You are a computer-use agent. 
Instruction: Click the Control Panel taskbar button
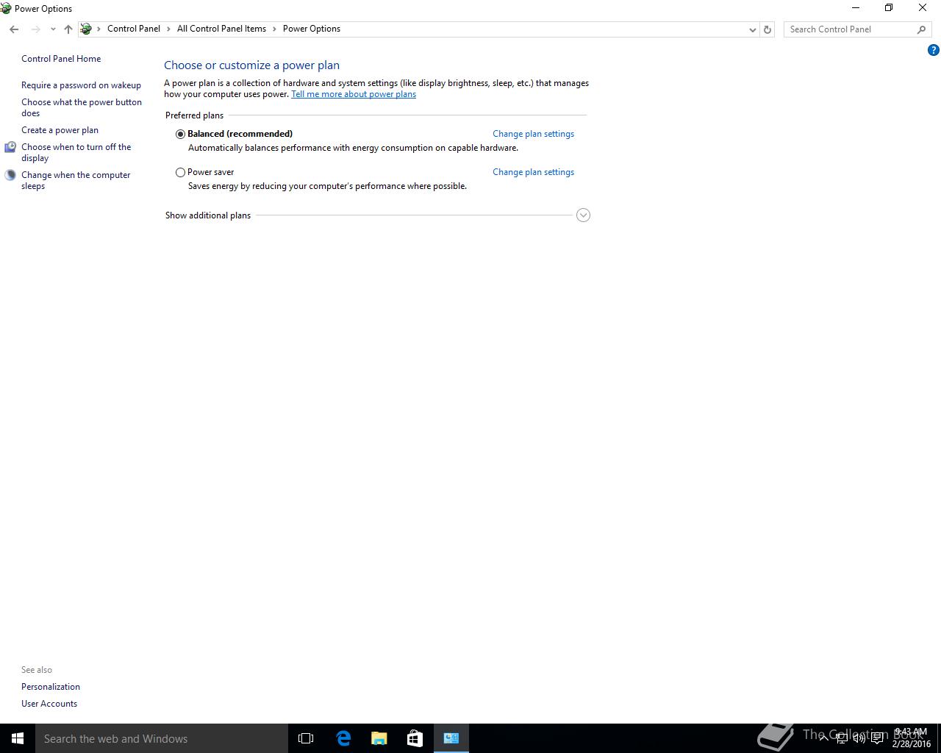point(451,738)
